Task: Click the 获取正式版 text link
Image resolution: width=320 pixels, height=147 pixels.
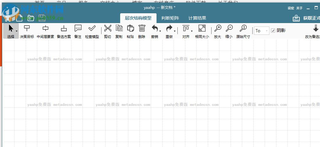Action: click(311, 18)
